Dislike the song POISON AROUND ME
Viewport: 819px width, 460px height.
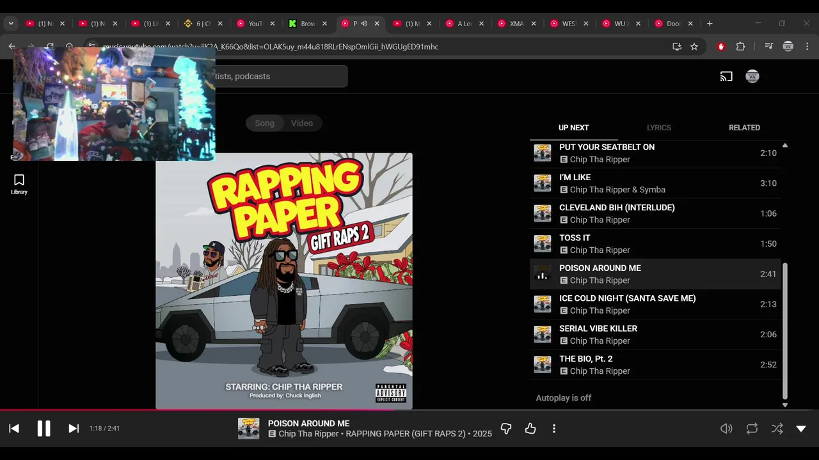coord(506,429)
